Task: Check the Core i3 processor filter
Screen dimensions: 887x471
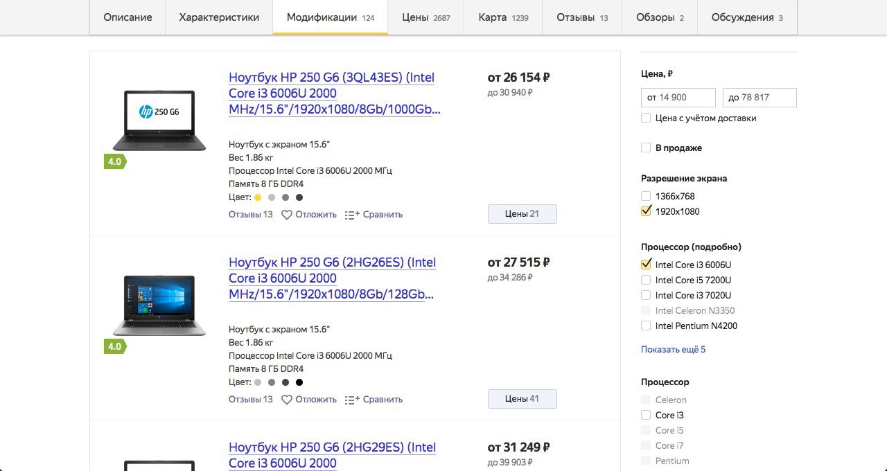Action: point(646,416)
